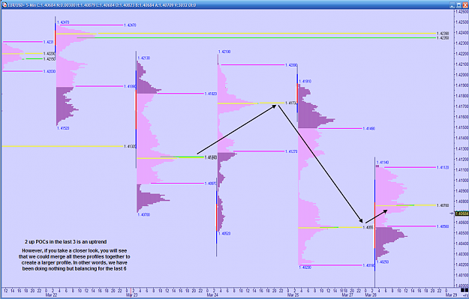Click the 'Mar 27' date label

[x=347, y=295]
